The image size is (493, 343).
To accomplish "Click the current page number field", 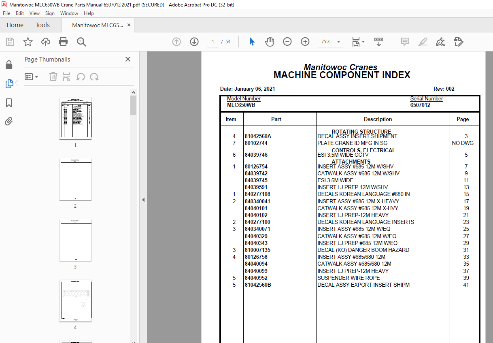I will click(x=213, y=42).
